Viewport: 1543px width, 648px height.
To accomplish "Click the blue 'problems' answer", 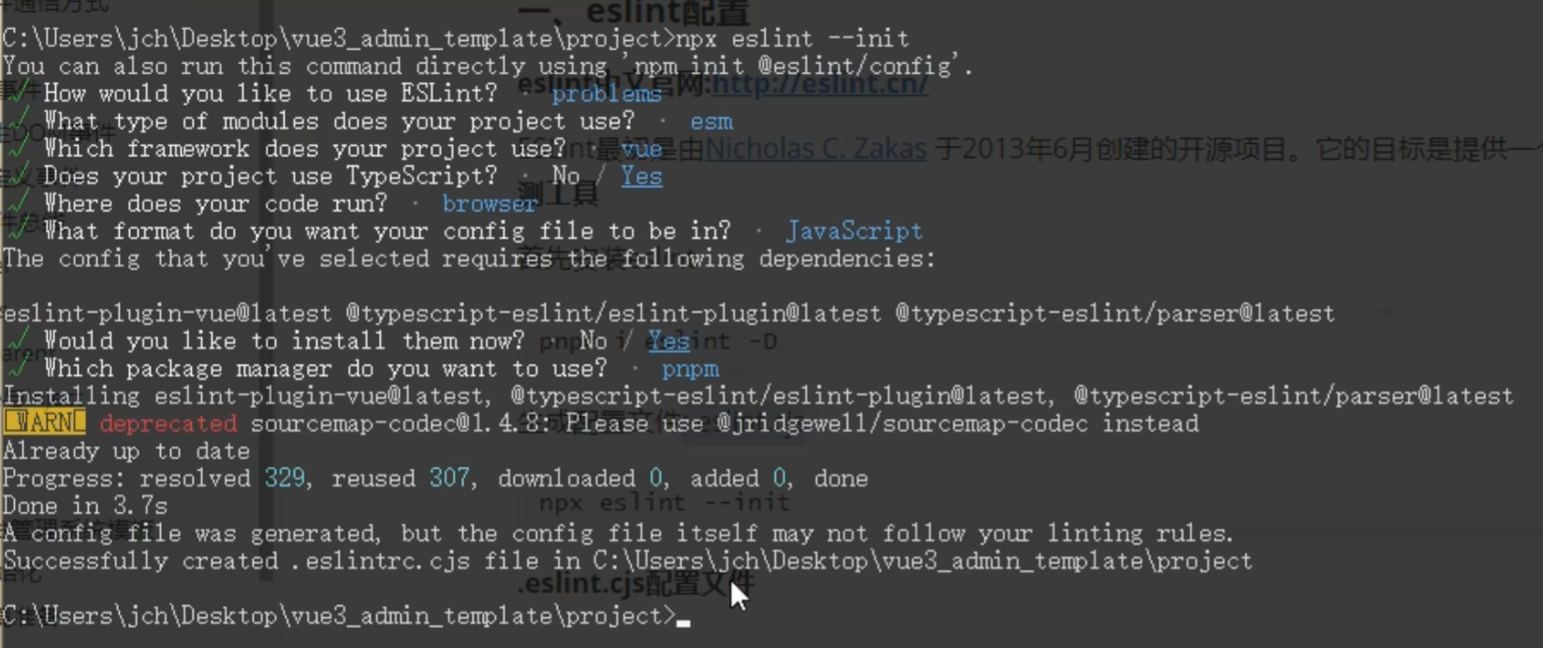I will 607,94.
